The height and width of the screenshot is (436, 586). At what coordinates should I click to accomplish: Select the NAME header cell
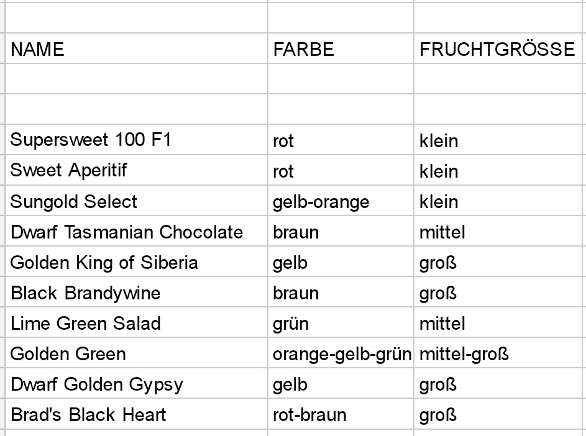137,48
